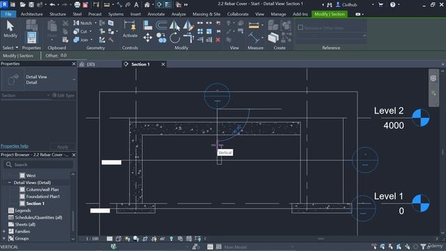
Task: Select the Offset tool
Action: 161,25
